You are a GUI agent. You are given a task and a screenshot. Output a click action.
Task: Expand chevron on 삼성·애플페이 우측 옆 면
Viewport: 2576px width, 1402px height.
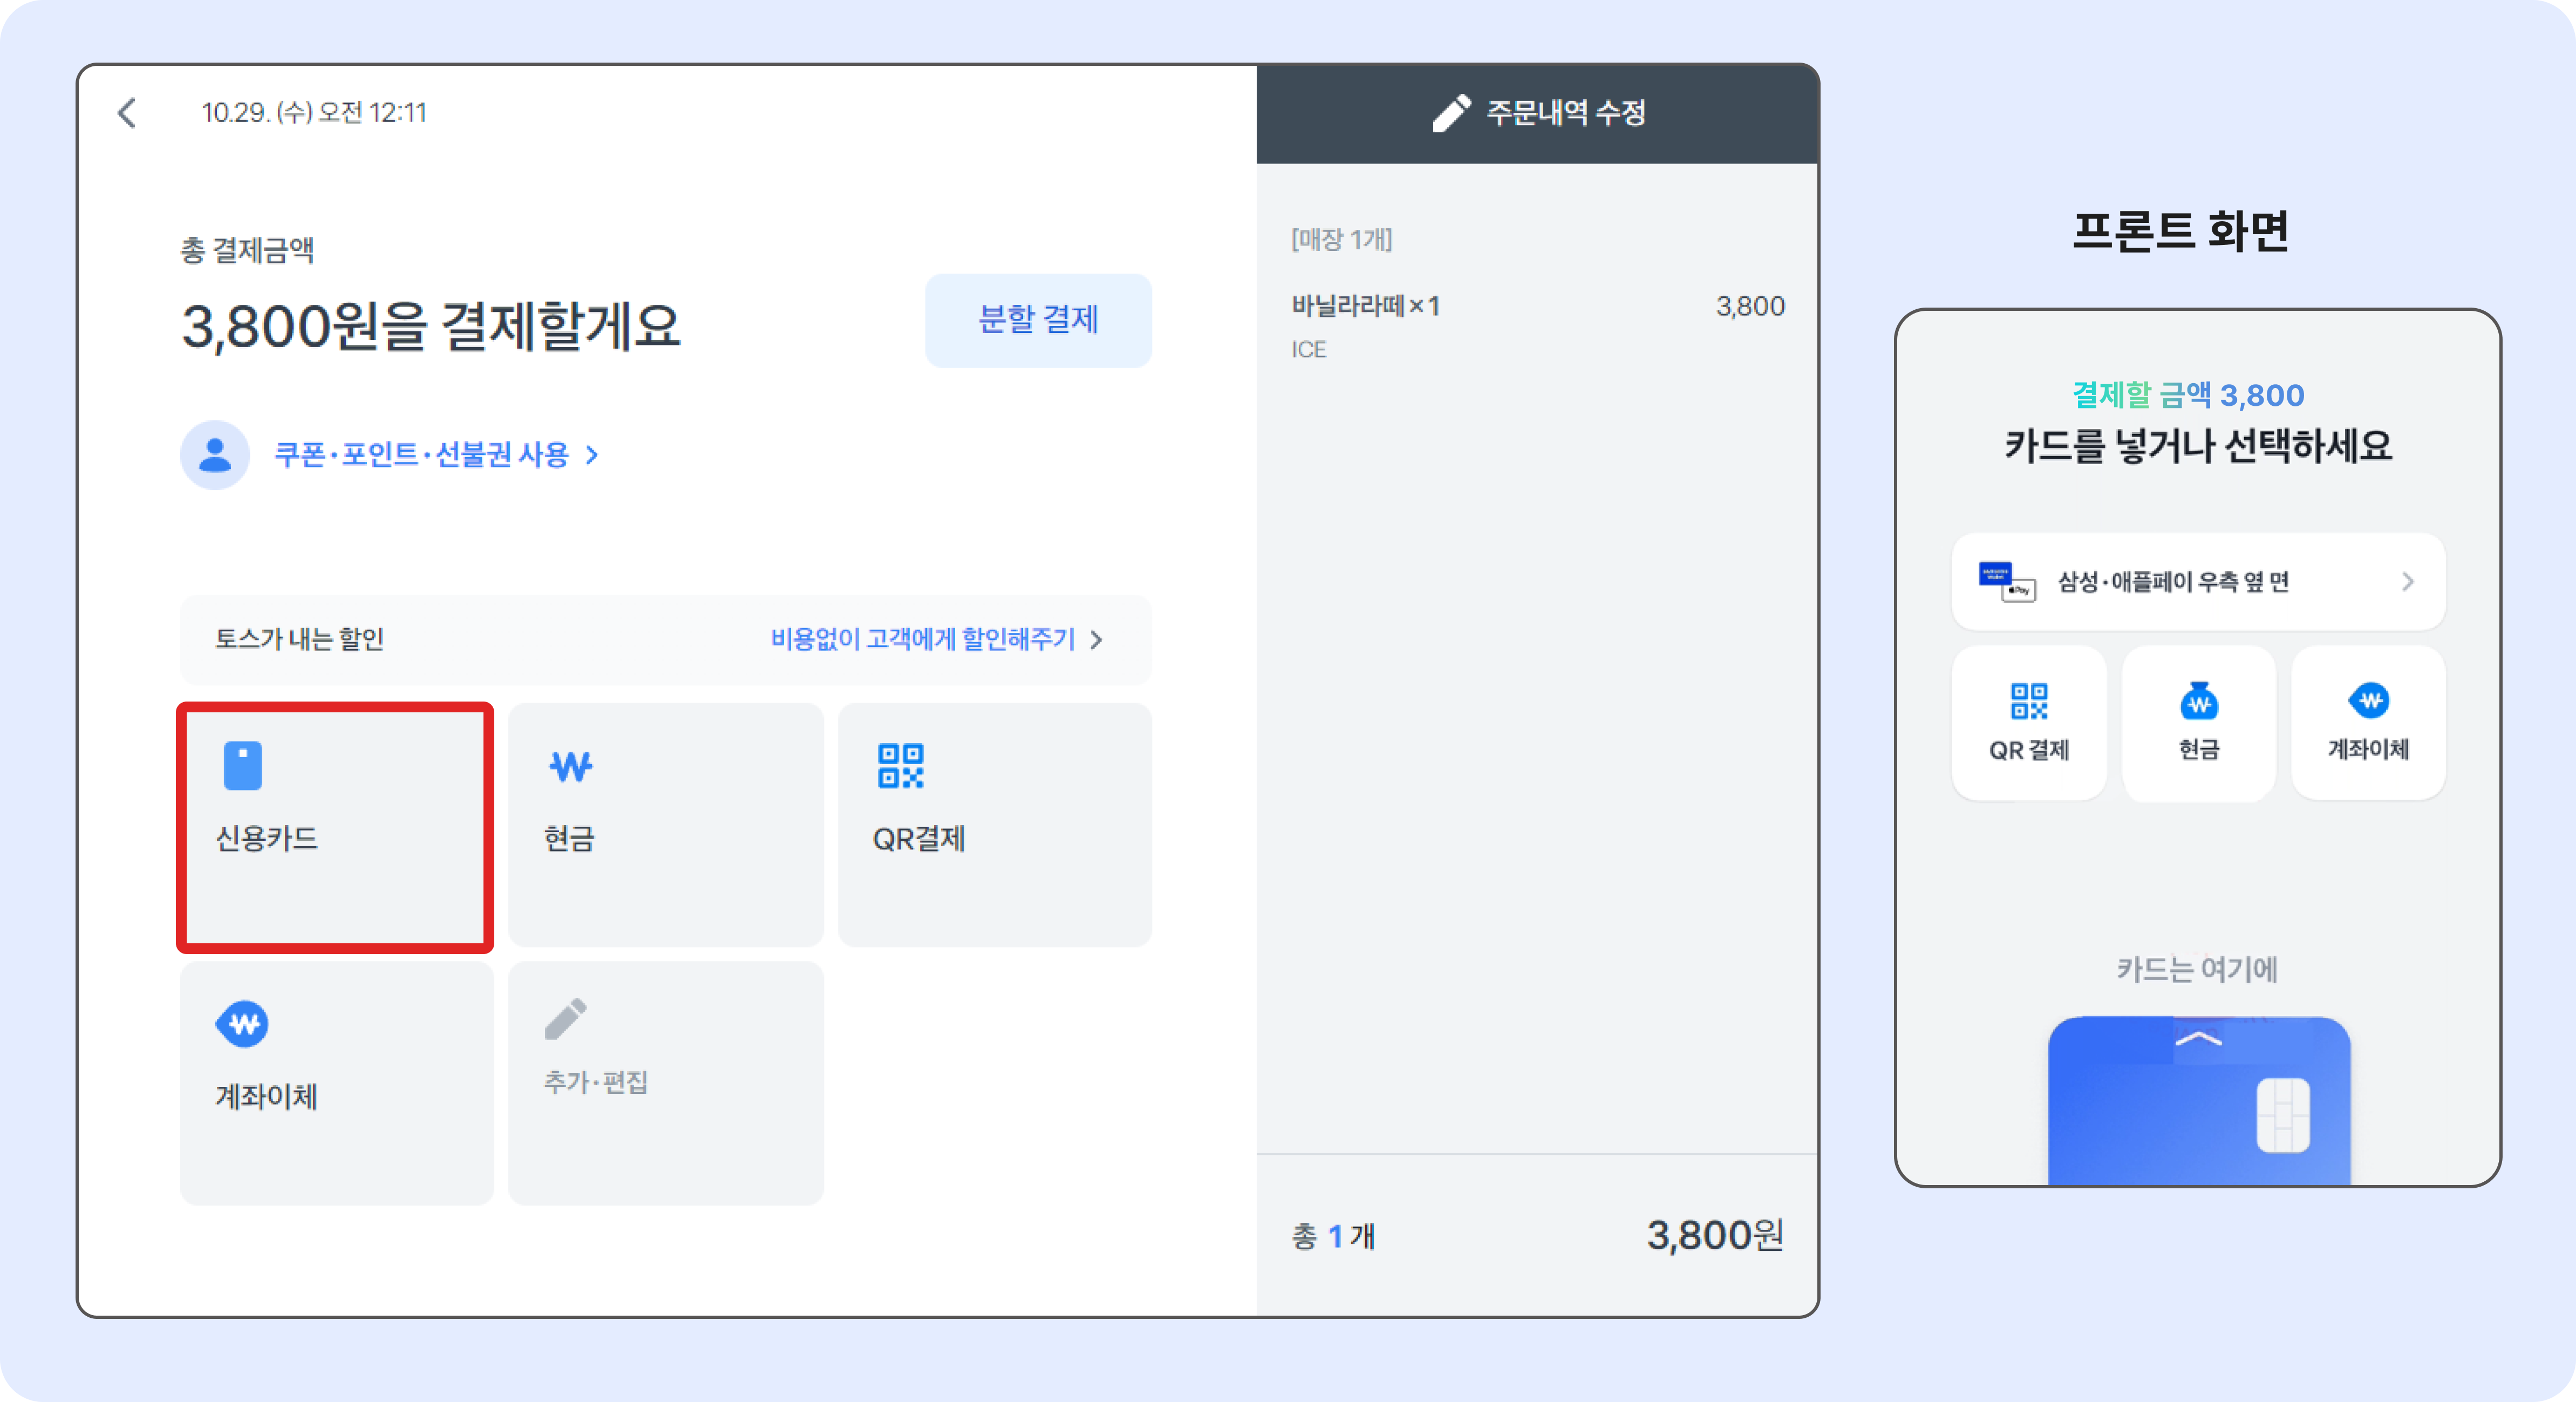(x=2408, y=582)
